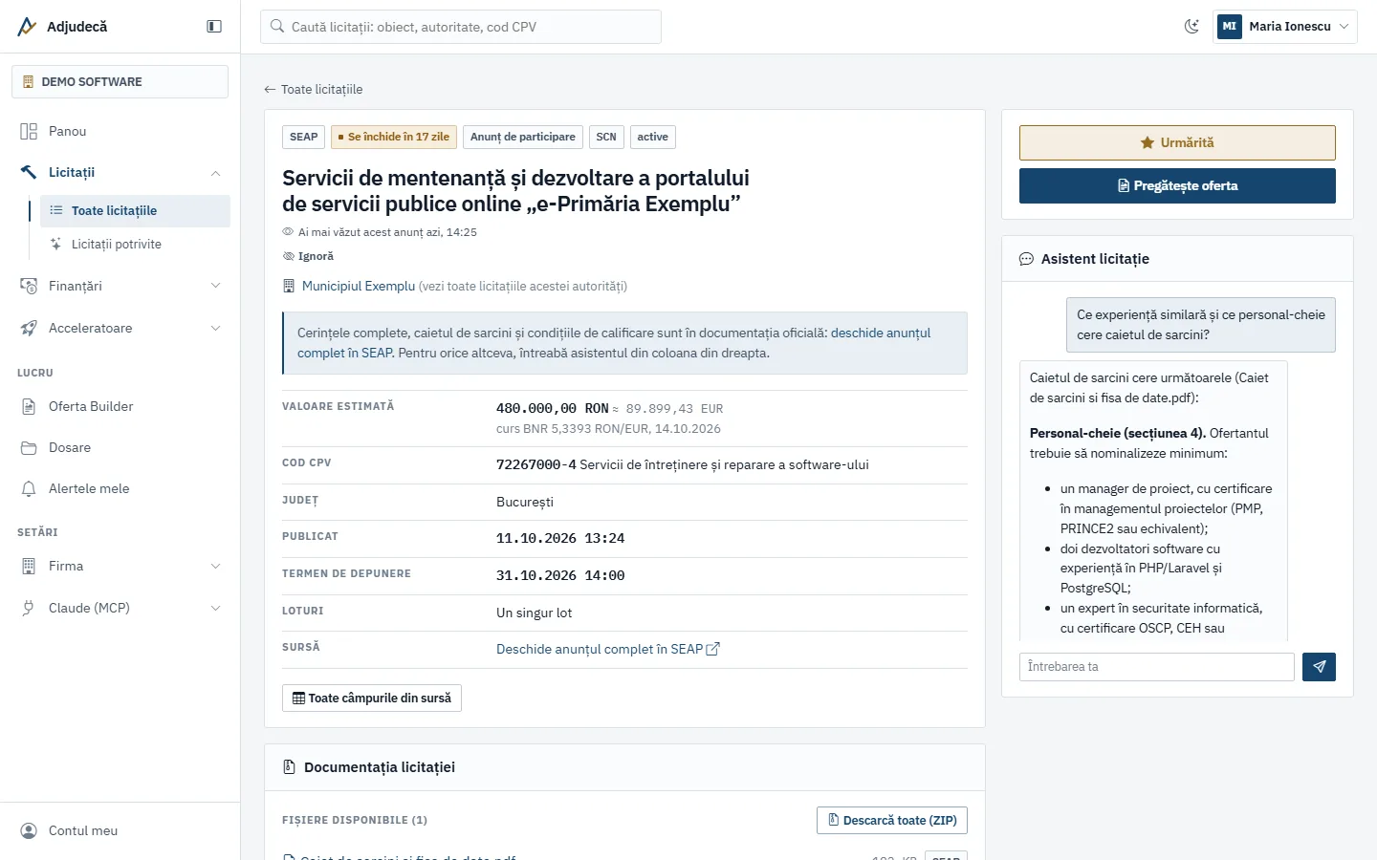
Task: Expand the Finanțări section chevron
Action: [215, 286]
